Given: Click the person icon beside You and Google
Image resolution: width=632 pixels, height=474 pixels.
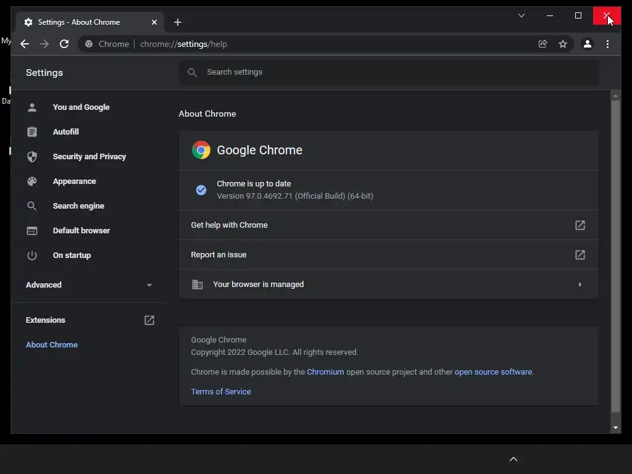Looking at the screenshot, I should coord(32,107).
